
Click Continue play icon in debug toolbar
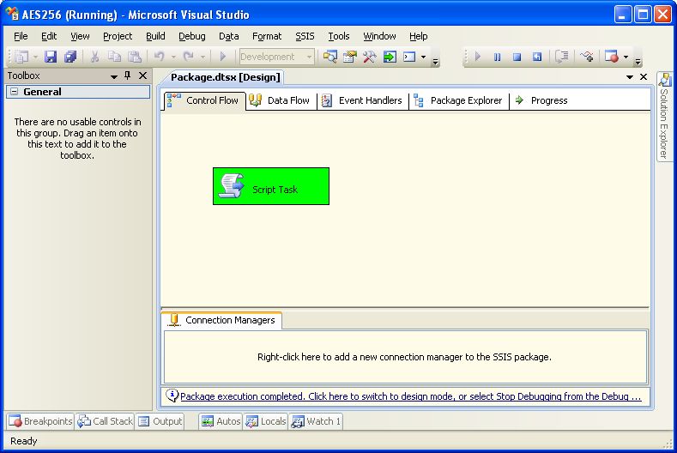(x=478, y=57)
